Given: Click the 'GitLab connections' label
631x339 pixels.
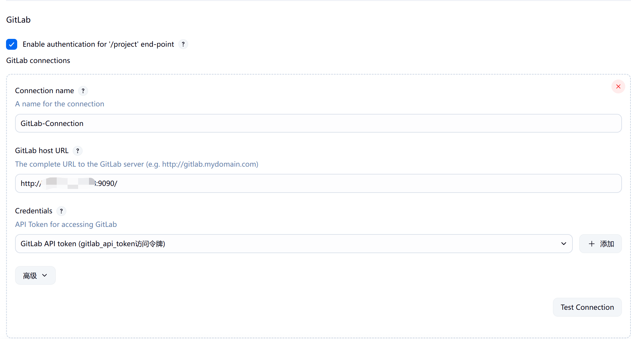Looking at the screenshot, I should (38, 61).
